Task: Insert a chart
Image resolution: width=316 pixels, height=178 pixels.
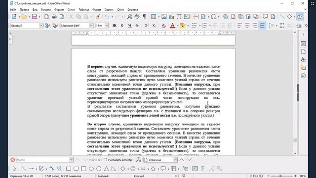Action: (171, 16)
